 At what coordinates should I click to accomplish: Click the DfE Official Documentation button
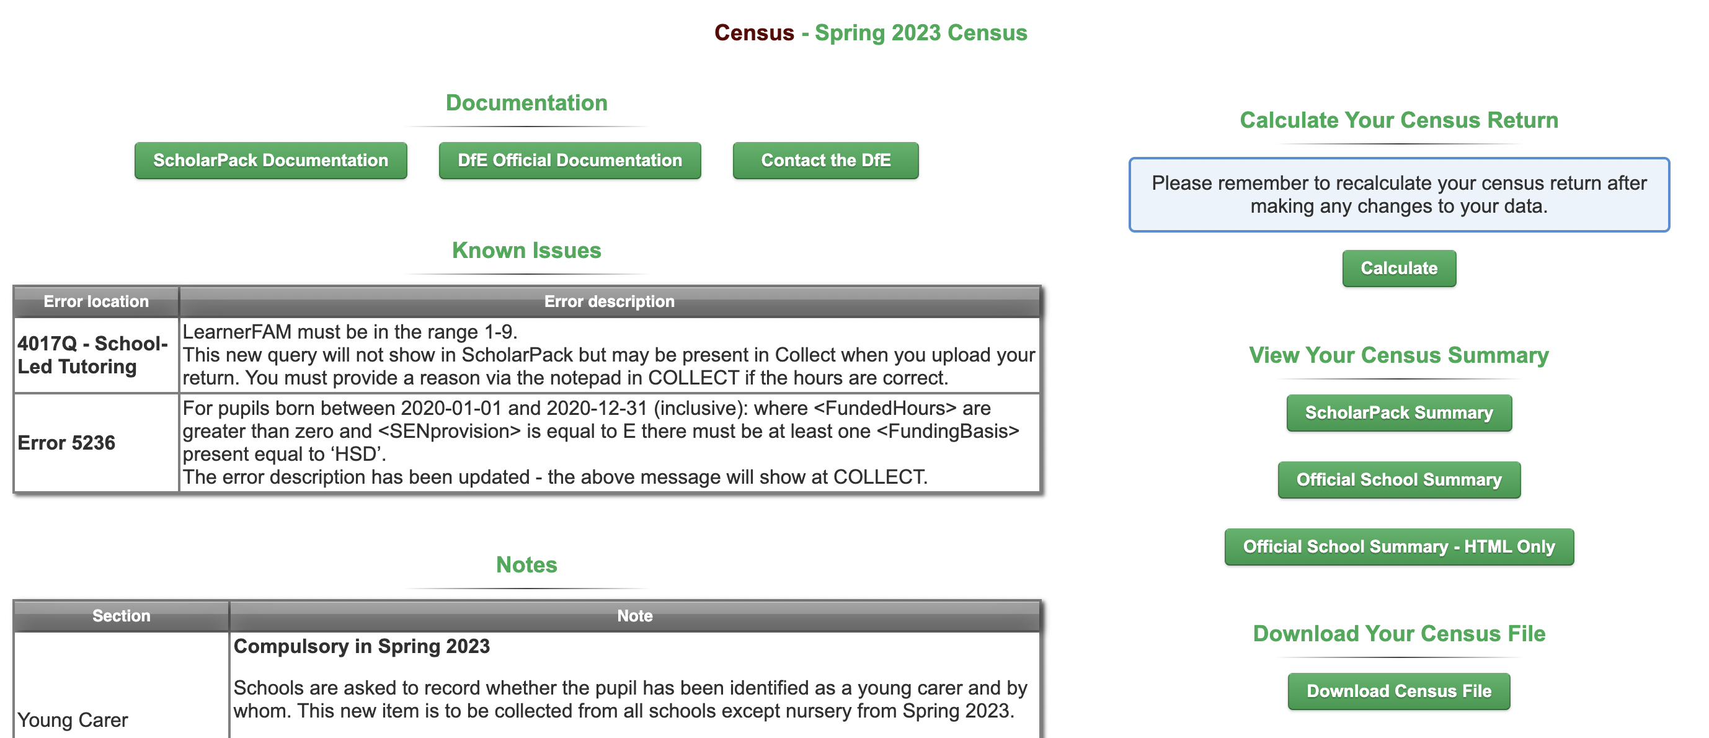pos(569,161)
